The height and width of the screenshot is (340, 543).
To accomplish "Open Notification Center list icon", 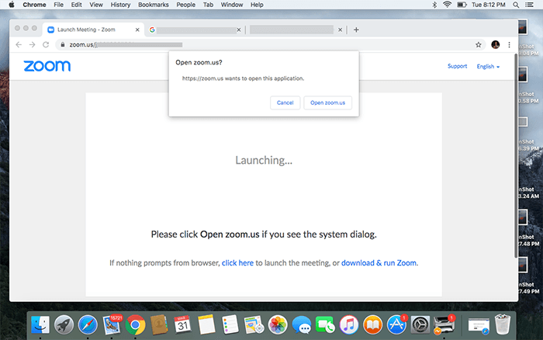I will pyautogui.click(x=529, y=5).
